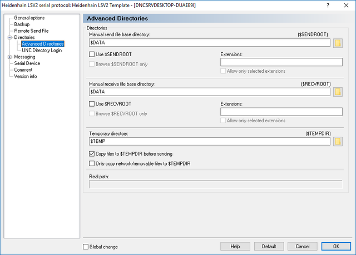Open UNC Directory Login page

[x=42, y=51]
